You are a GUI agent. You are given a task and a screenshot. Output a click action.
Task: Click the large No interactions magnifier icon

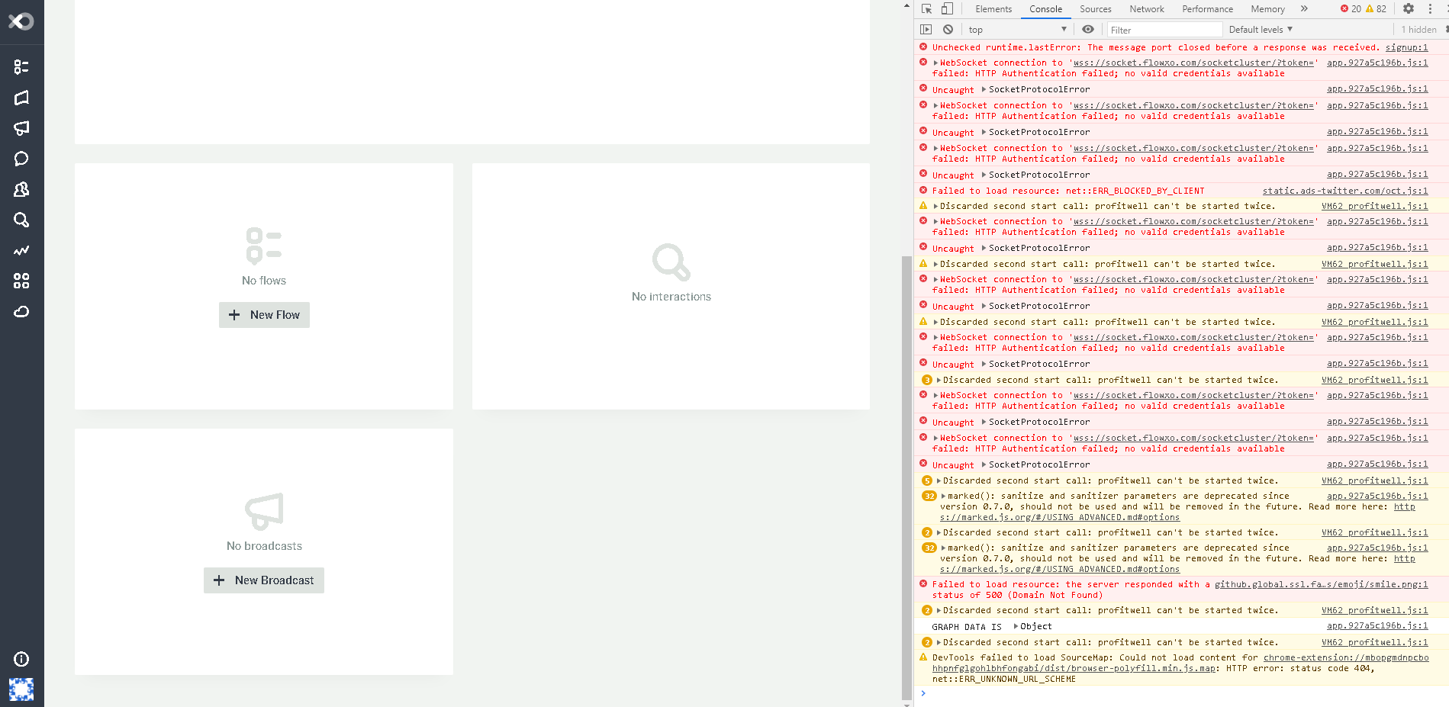[671, 262]
